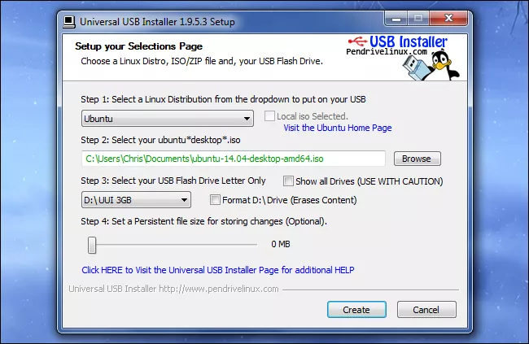Click the Step 4 Persistent file size label
The height and width of the screenshot is (344, 529).
[x=203, y=221]
